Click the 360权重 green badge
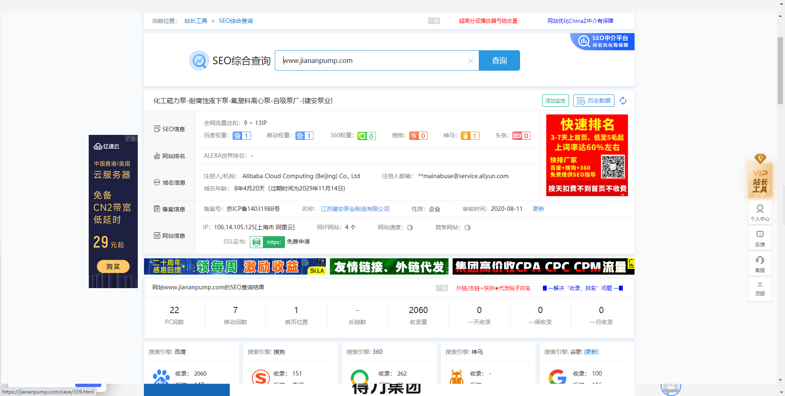 pyautogui.click(x=366, y=136)
